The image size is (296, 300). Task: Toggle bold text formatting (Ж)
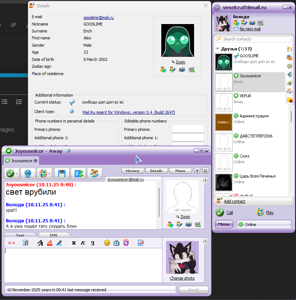click(x=74, y=243)
